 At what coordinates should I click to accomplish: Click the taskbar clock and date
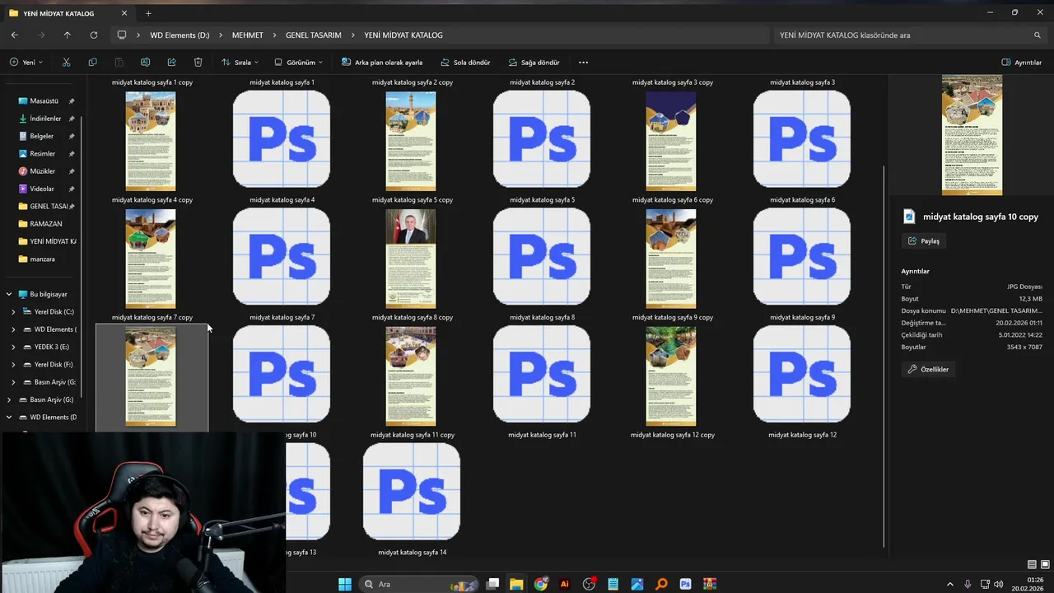tap(1029, 584)
